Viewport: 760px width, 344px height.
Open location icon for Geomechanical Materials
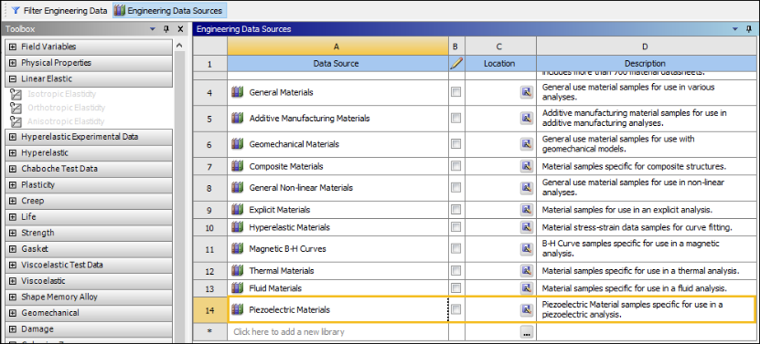527,143
